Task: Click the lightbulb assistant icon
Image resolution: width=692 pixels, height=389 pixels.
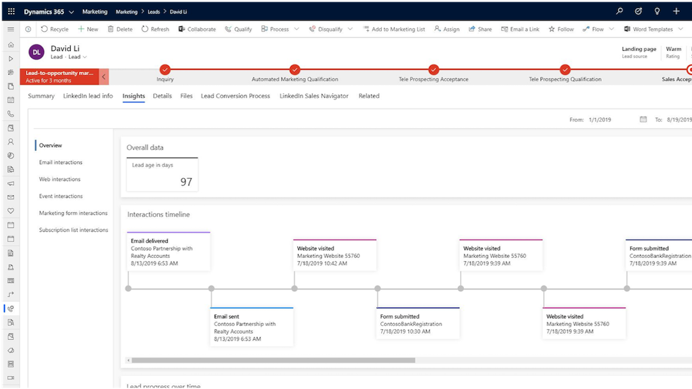Action: point(657,11)
